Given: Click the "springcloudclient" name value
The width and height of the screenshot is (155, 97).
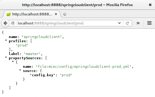Looking at the screenshot, I should 42,37.
